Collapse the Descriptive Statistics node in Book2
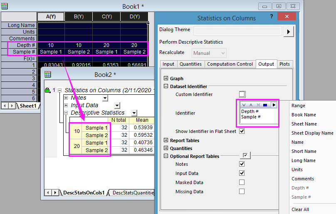 pos(66,113)
